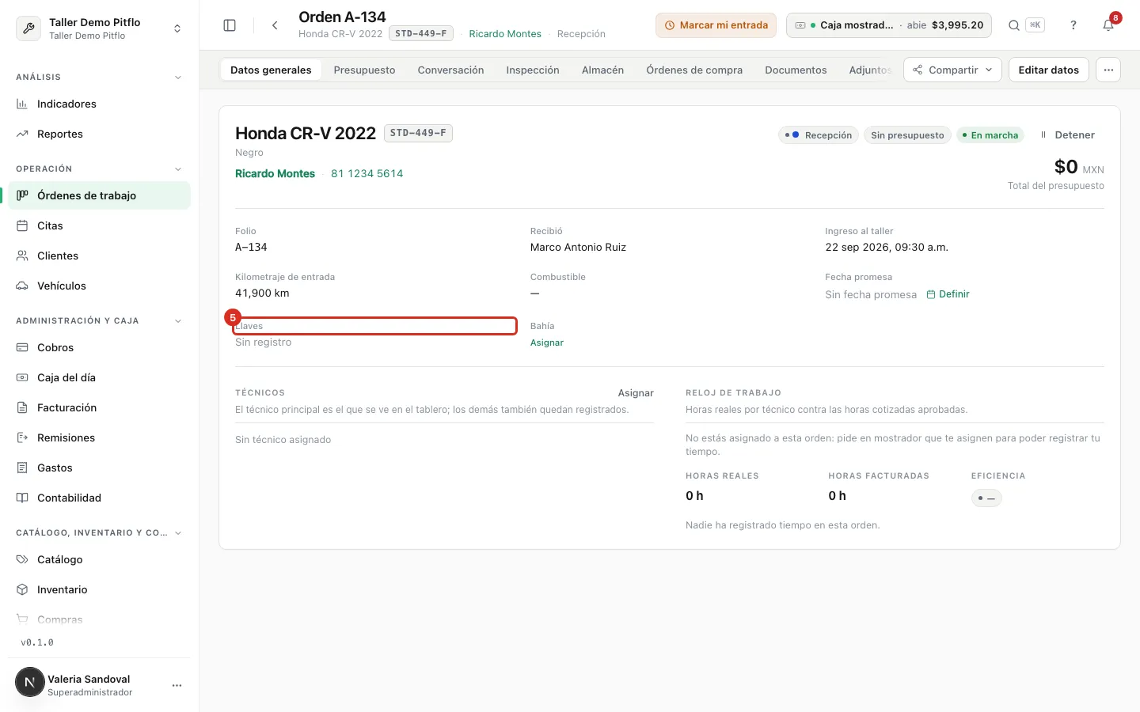
Task: Open user menu ellipsis beside Valeria Sandoval
Action: [177, 685]
